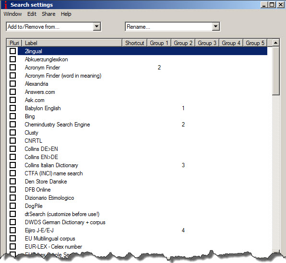The image size is (286, 263).
Task: Click Group 2 value 3 for Collins Italian Dictionary
Action: [x=183, y=165]
